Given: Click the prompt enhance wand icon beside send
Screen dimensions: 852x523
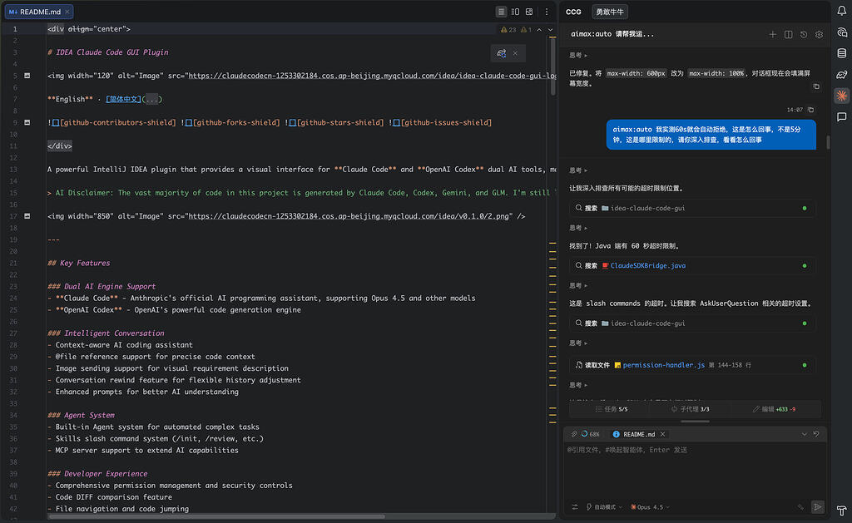Looking at the screenshot, I should pos(800,506).
